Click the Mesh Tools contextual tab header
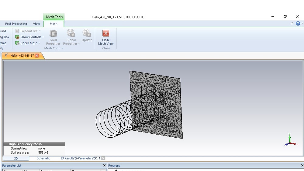 click(54, 17)
